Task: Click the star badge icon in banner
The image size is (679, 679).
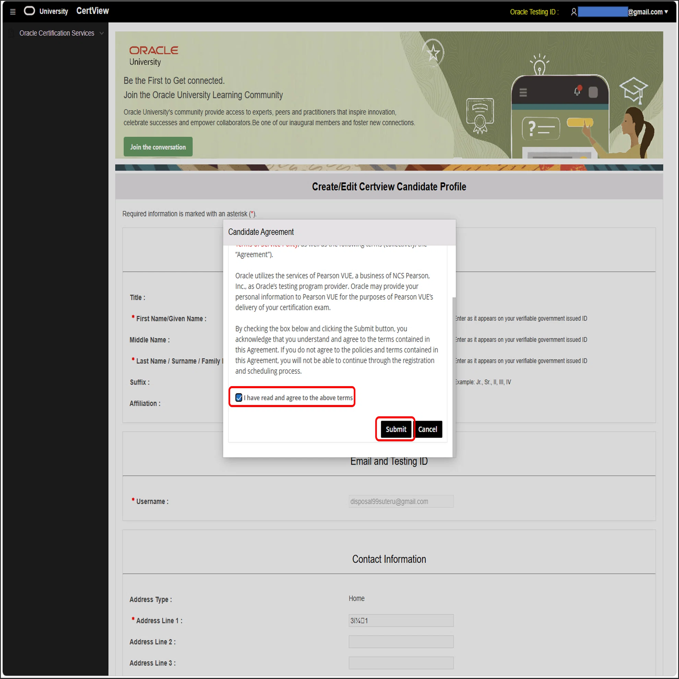Action: [x=433, y=52]
